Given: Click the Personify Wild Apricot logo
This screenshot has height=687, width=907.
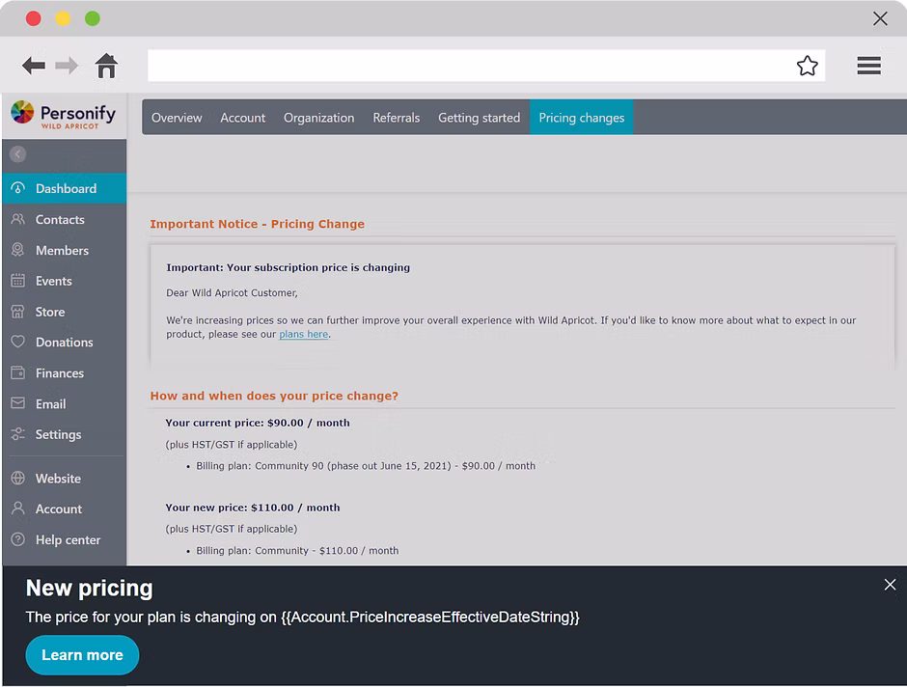Looking at the screenshot, I should click(x=64, y=114).
